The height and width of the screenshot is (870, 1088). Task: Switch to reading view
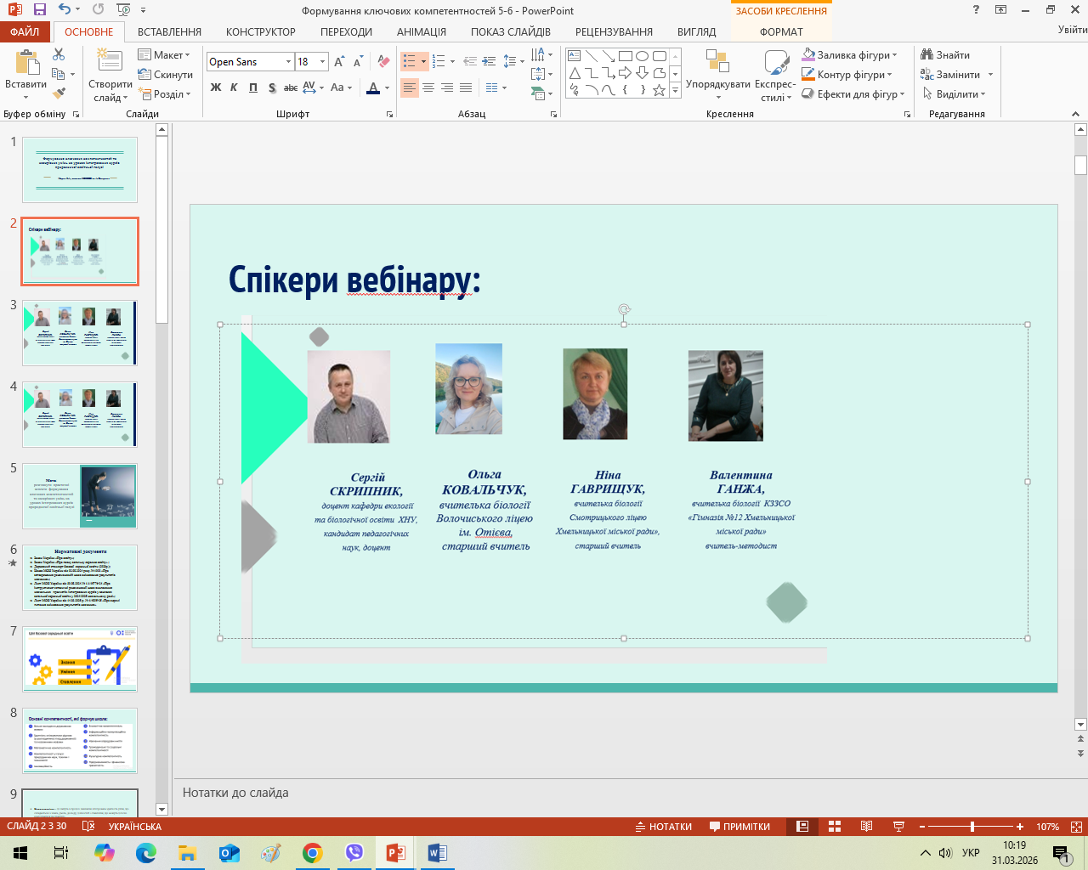866,827
